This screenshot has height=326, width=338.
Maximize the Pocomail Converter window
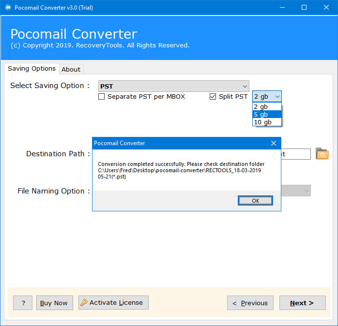coord(304,8)
